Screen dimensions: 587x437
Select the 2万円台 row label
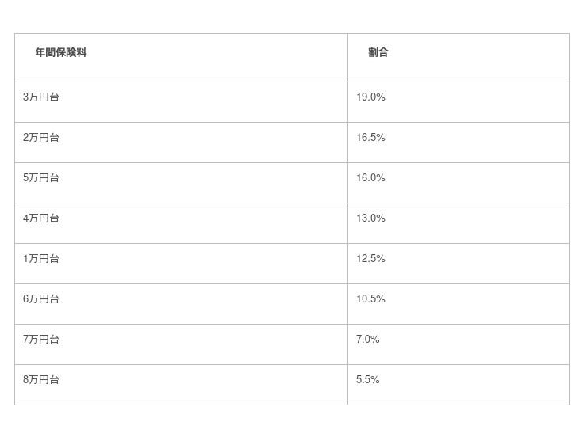click(x=41, y=138)
